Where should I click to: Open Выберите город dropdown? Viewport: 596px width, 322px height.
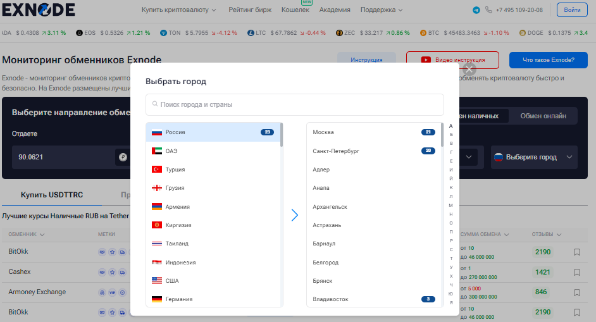pyautogui.click(x=534, y=157)
